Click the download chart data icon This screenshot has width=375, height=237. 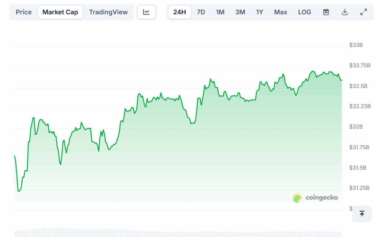pyautogui.click(x=345, y=12)
